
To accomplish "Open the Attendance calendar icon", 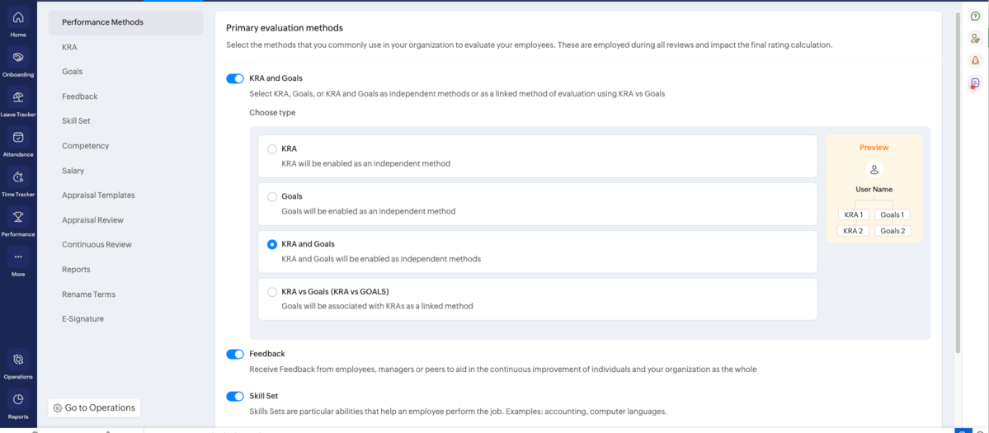I will pos(18,138).
